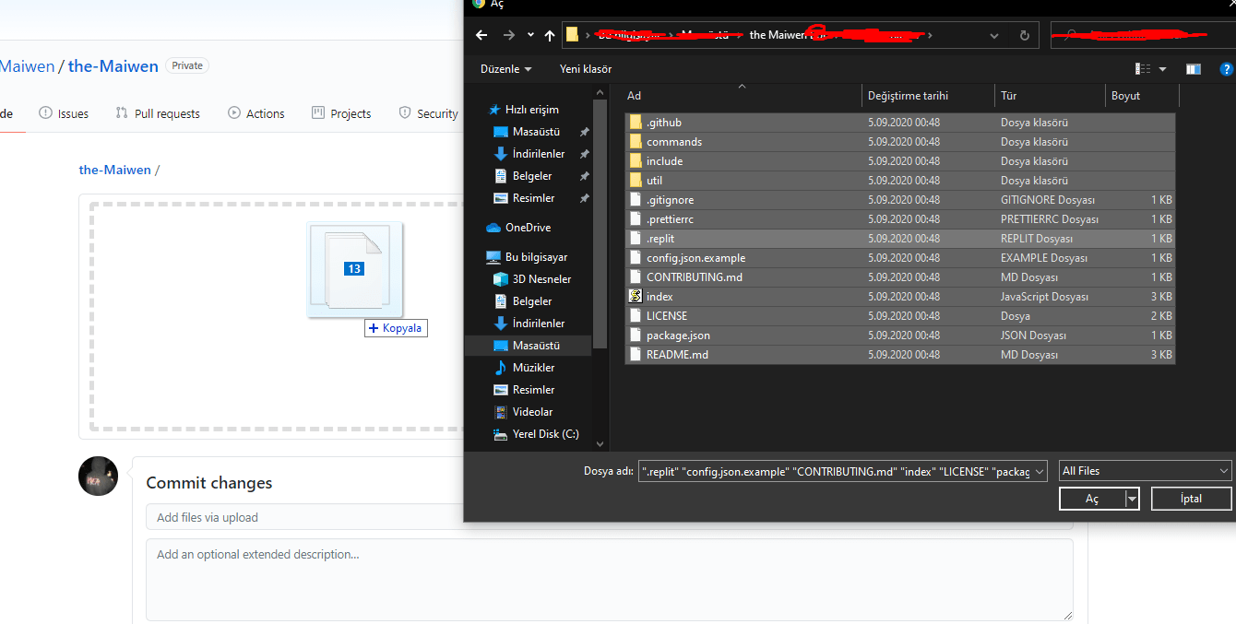Select the util folder

click(899, 181)
